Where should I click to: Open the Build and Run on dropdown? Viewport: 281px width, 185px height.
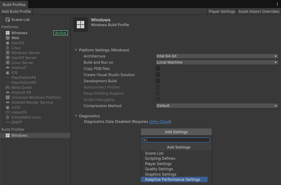click(x=217, y=62)
